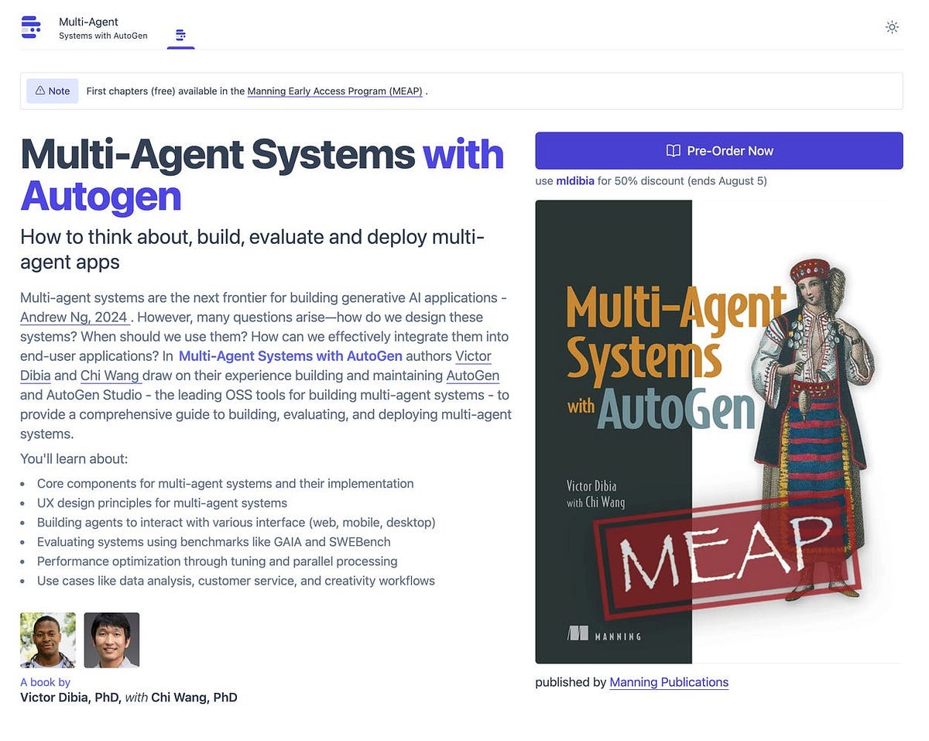Click the book cover image
Image resolution: width=929 pixels, height=741 pixels.
pos(718,431)
